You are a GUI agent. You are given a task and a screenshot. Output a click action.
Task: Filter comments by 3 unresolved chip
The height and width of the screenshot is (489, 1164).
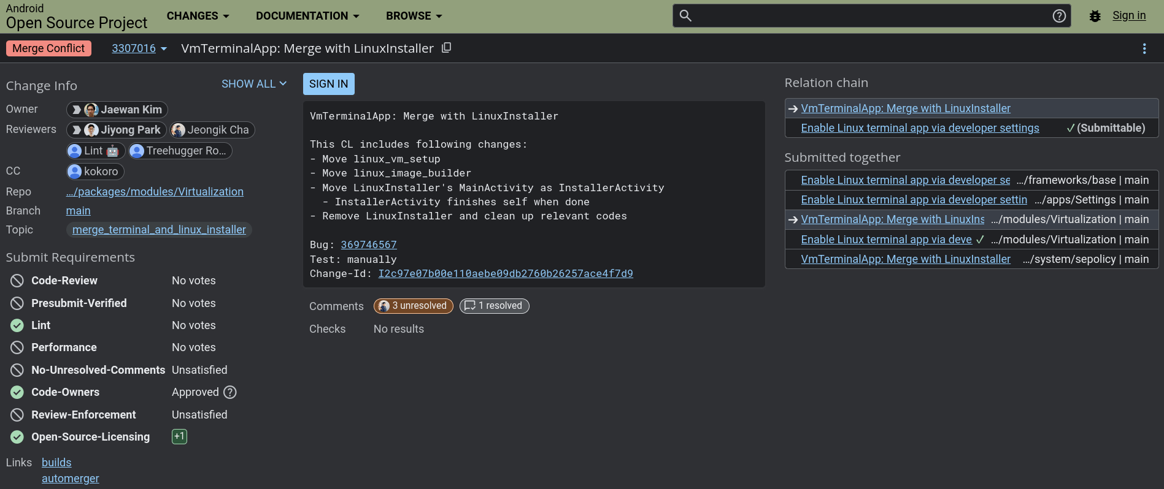(x=413, y=306)
